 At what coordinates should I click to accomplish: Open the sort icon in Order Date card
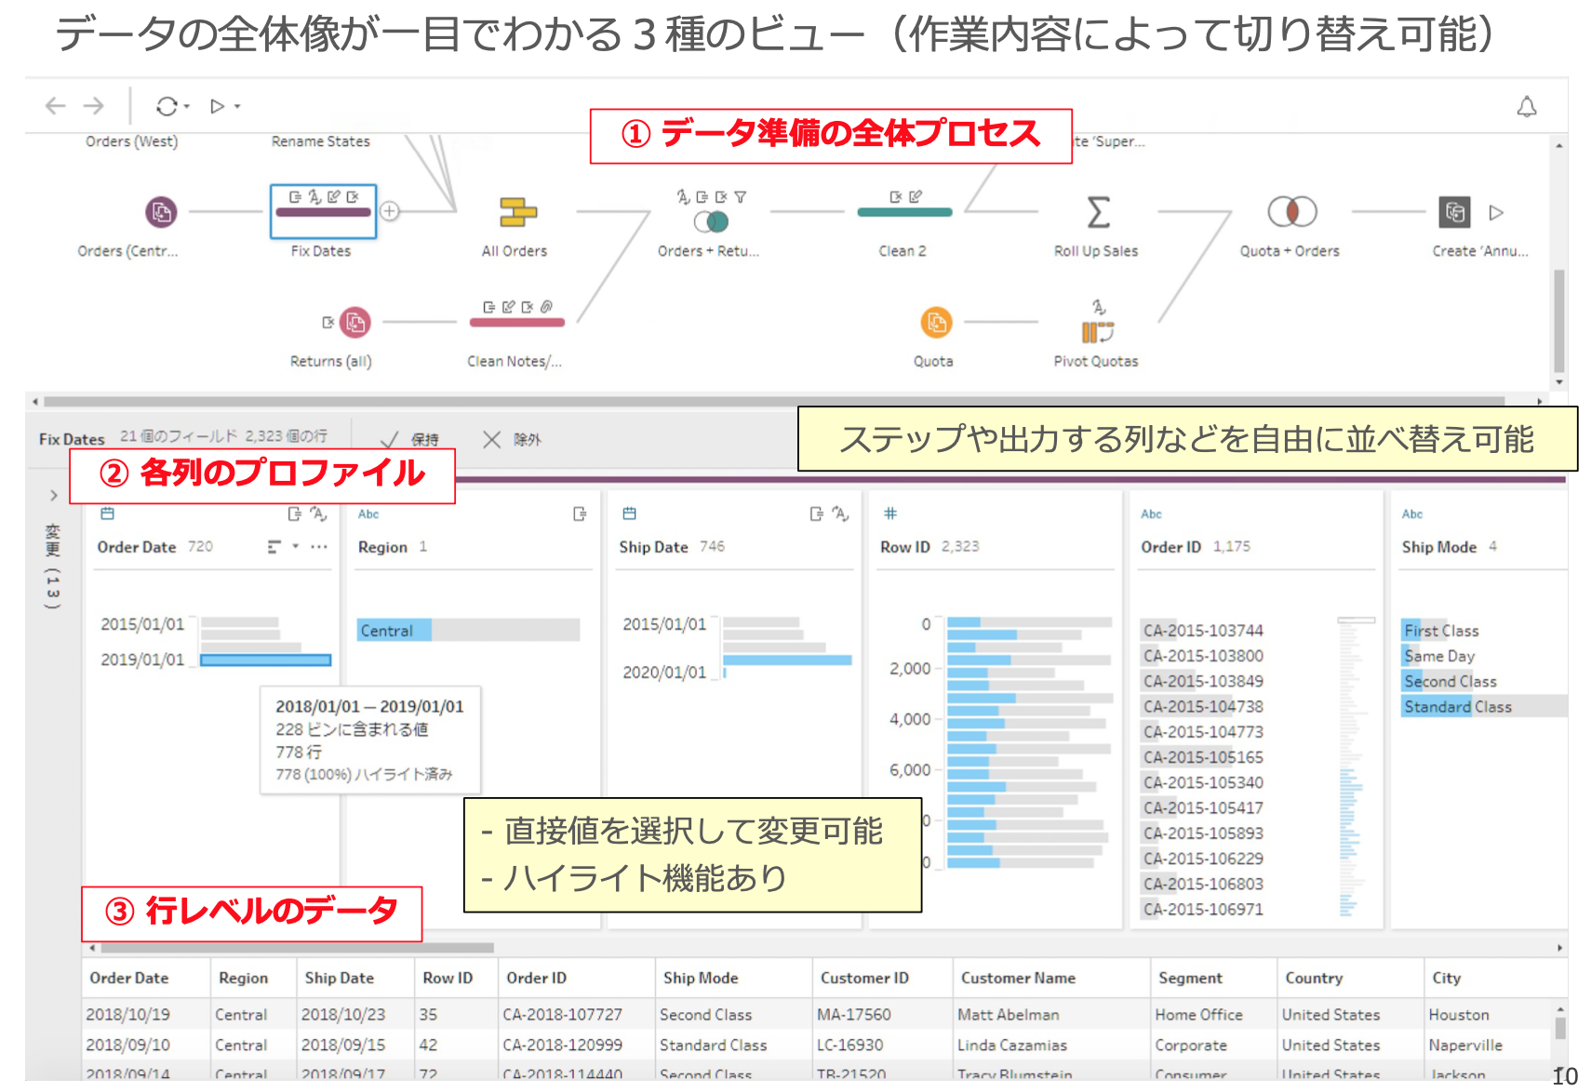click(x=274, y=547)
